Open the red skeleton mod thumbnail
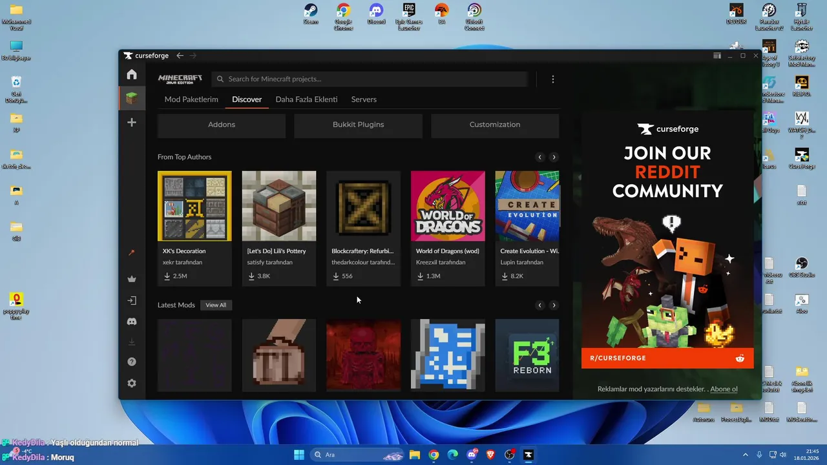This screenshot has width=827, height=465. click(363, 355)
